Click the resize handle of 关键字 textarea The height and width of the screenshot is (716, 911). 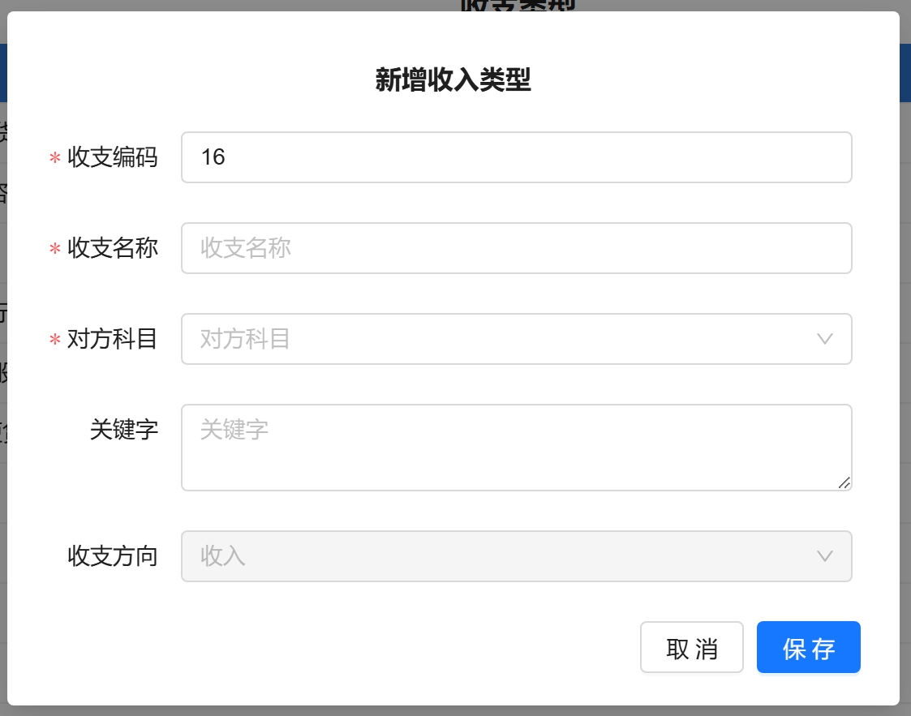point(844,482)
